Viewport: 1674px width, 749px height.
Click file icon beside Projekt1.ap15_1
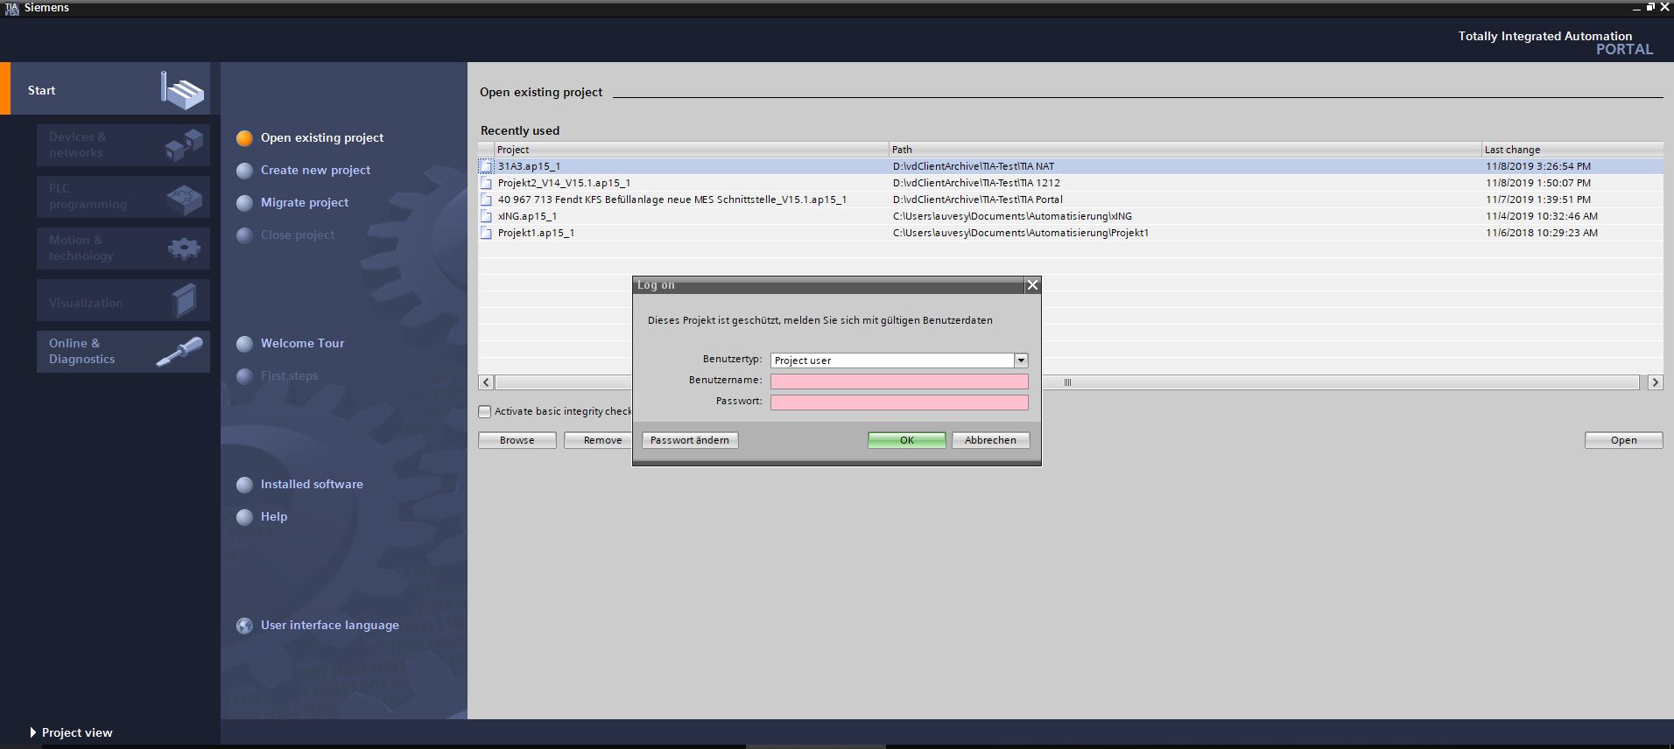tap(486, 233)
